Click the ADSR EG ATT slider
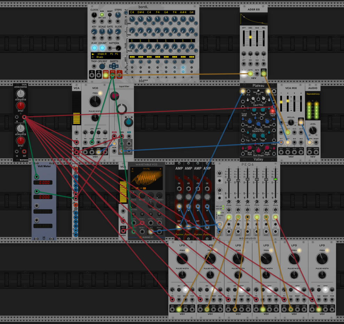344x324 pixels. [x=244, y=38]
